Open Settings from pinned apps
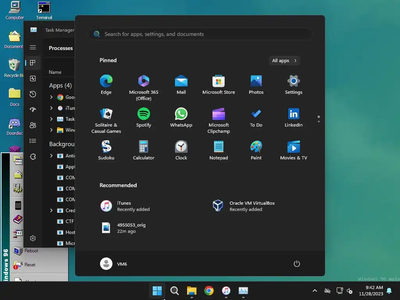Image resolution: width=400 pixels, height=300 pixels. point(294,85)
